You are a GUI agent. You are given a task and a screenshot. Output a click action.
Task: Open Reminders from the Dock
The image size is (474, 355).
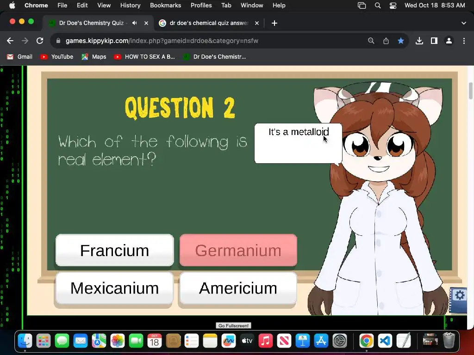click(x=192, y=341)
